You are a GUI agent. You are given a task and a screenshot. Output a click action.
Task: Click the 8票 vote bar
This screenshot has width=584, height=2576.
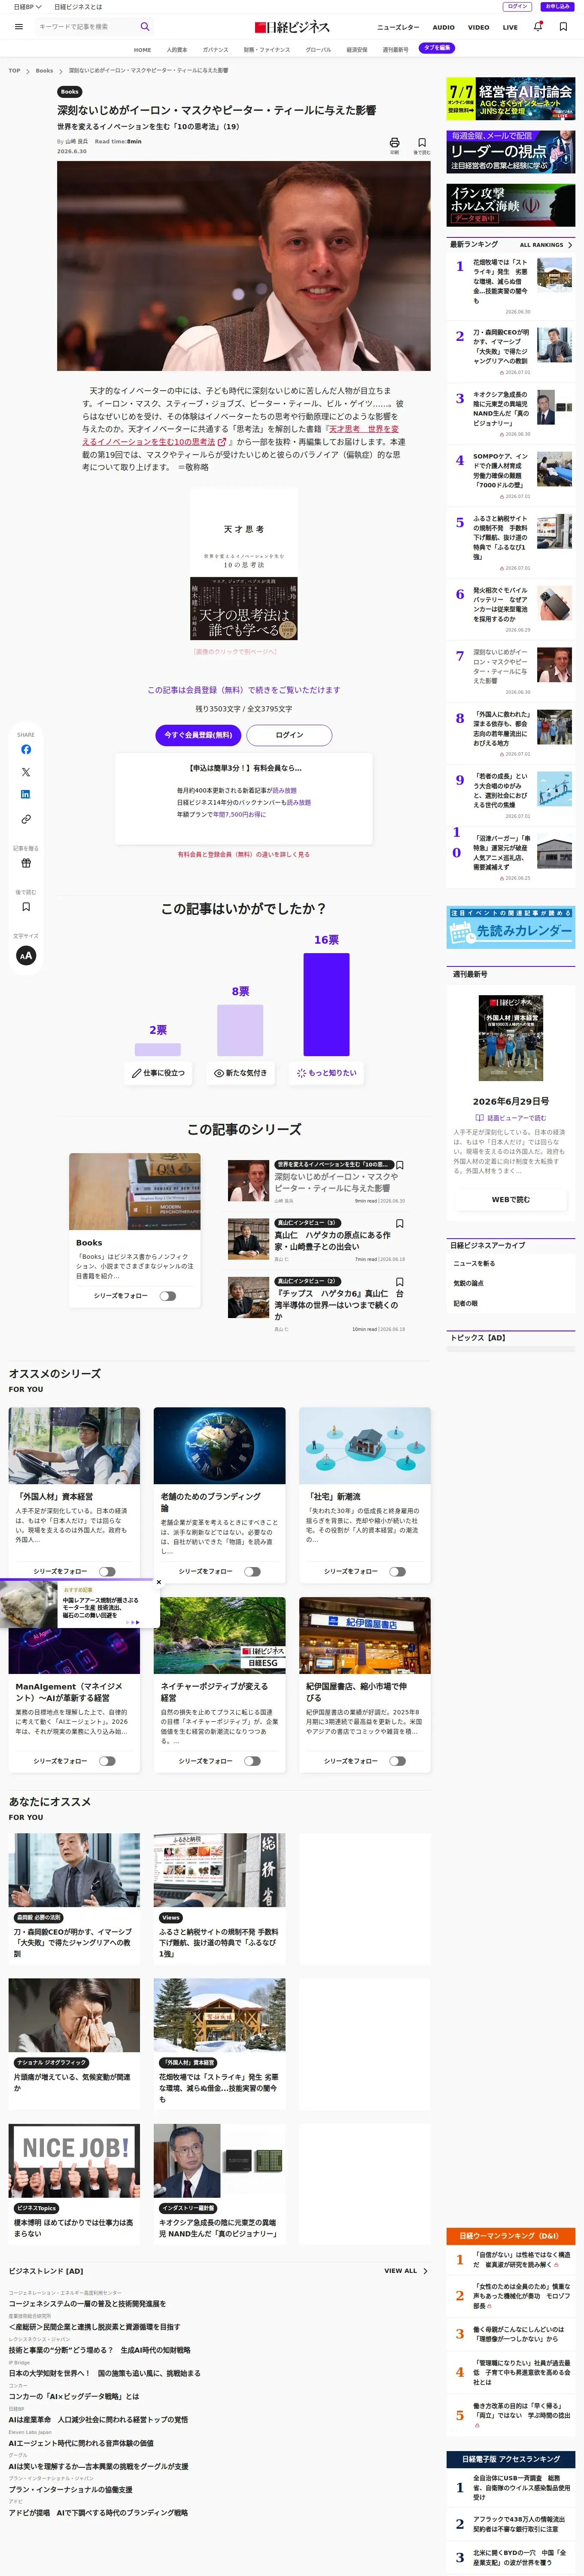pos(240,1030)
